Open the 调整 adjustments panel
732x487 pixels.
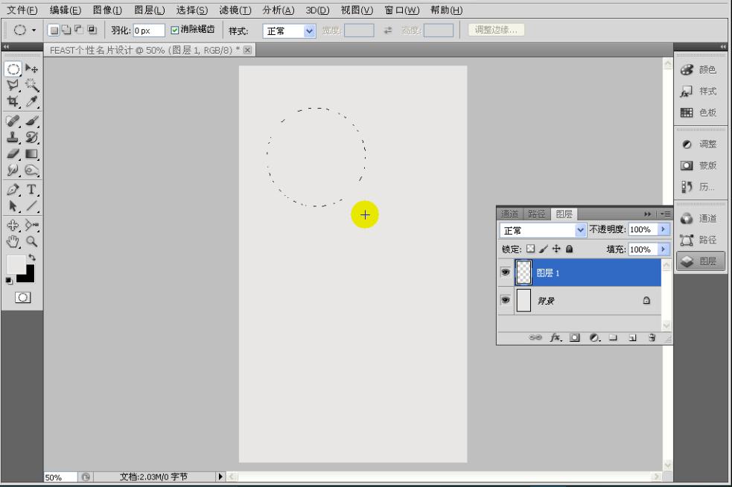(700, 144)
